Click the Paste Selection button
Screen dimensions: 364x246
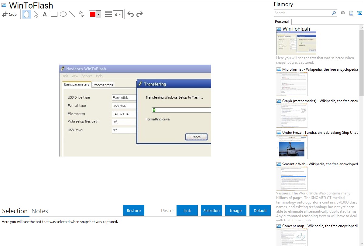211,211
